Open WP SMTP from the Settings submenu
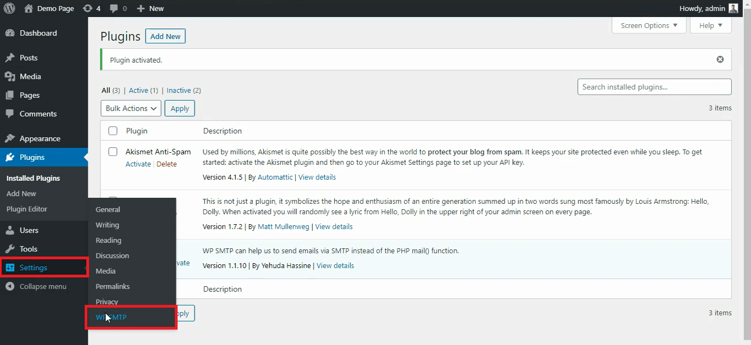Image resolution: width=751 pixels, height=345 pixels. 111,317
